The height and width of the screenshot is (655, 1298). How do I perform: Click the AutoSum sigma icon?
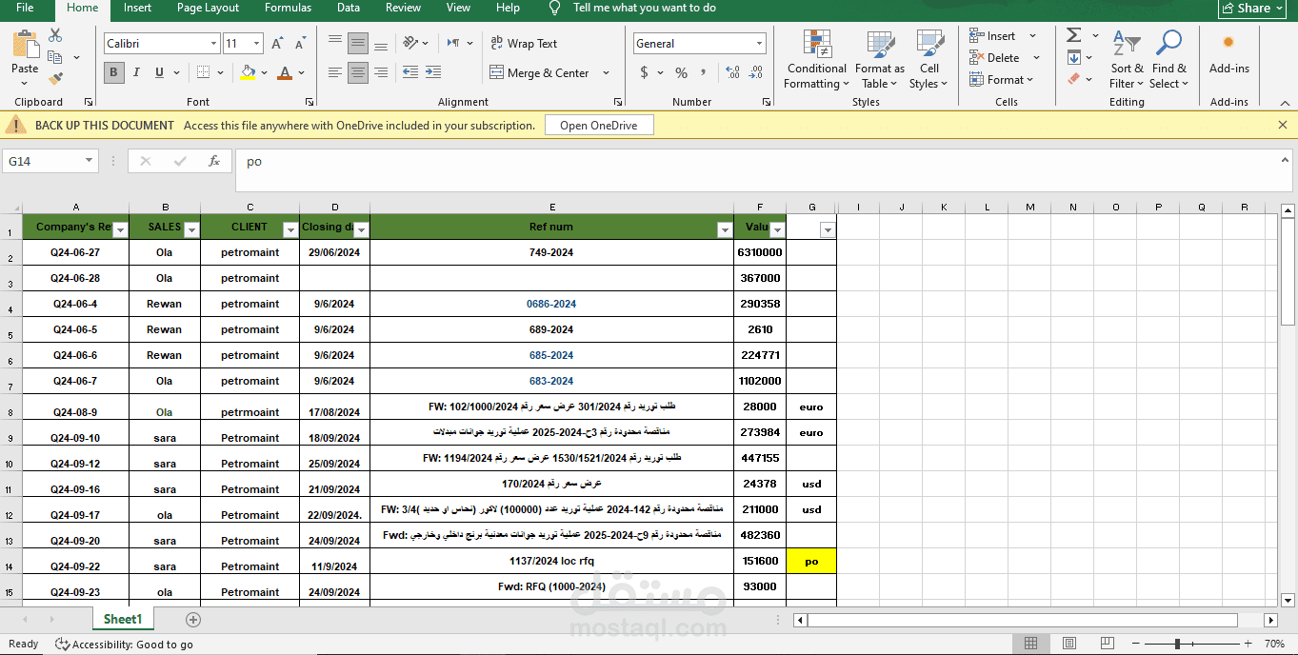coord(1074,35)
